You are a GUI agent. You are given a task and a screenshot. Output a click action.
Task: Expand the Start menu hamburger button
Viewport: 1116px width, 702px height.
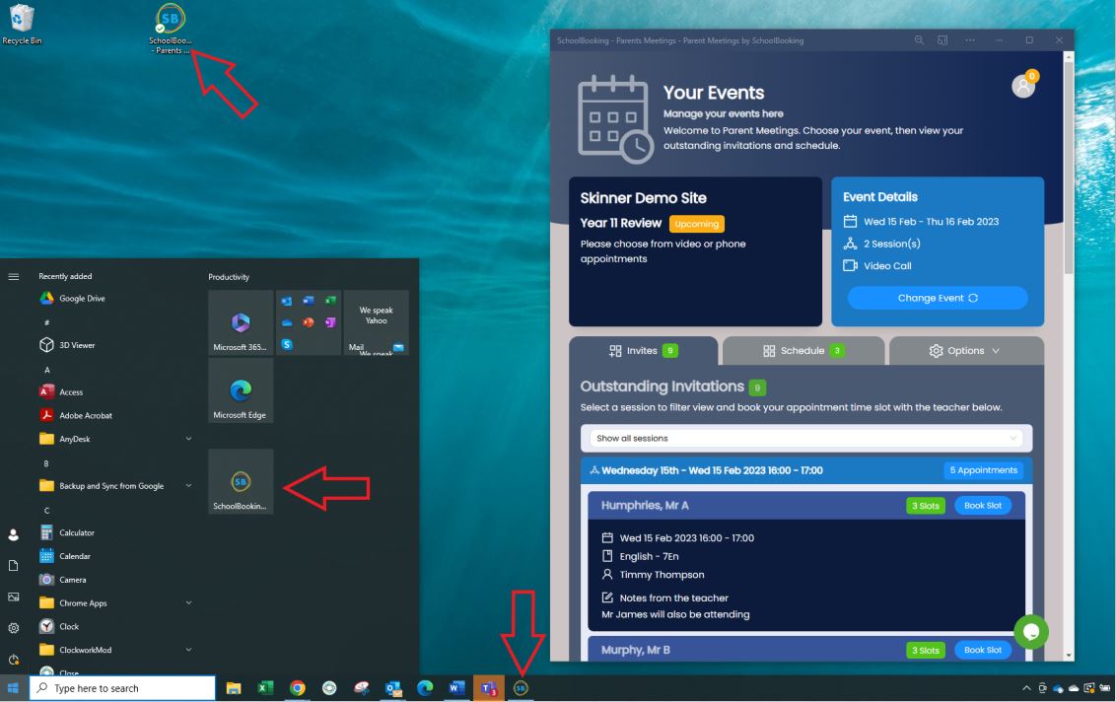point(14,276)
